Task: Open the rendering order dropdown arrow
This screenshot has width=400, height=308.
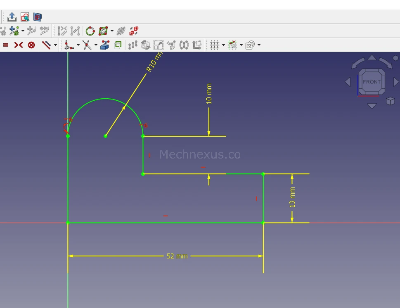Action: [x=259, y=45]
